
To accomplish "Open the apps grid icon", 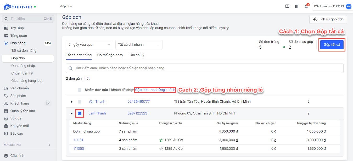I will pos(296,7).
